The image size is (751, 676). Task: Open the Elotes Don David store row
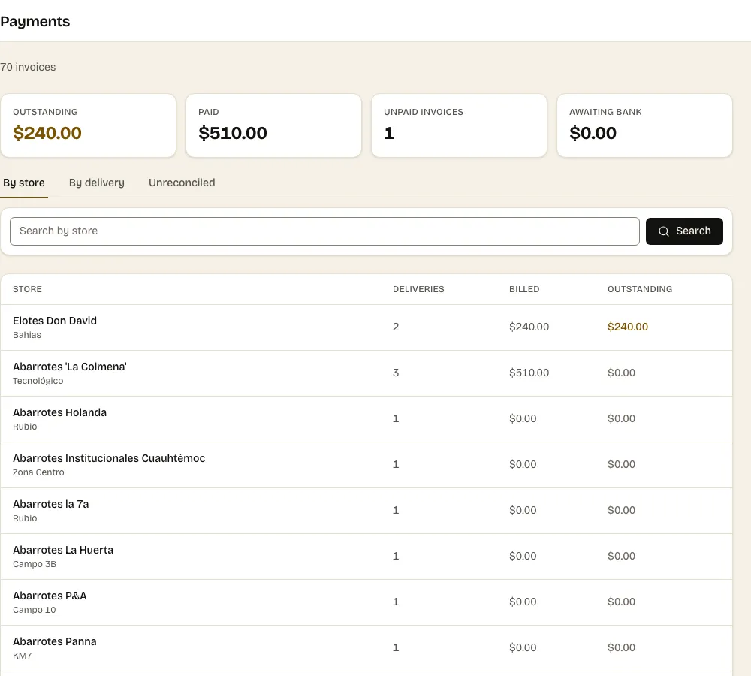tap(366, 327)
